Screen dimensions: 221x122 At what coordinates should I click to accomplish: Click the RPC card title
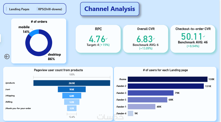pos(98,29)
